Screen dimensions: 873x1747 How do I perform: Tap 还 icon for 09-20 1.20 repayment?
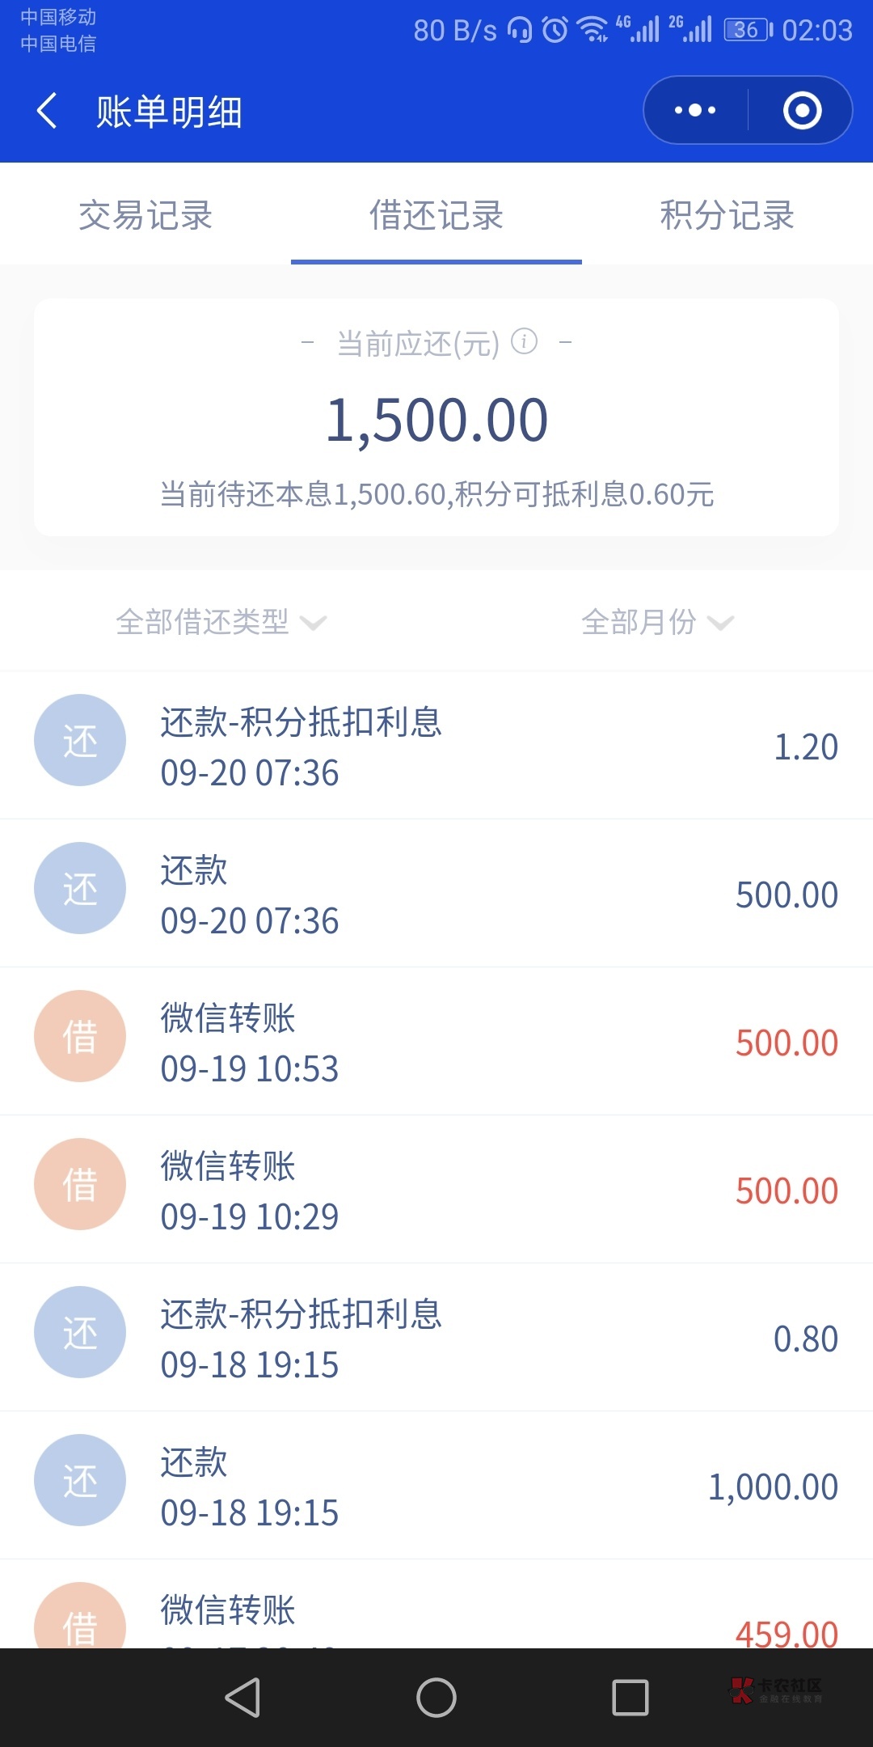[x=79, y=740]
